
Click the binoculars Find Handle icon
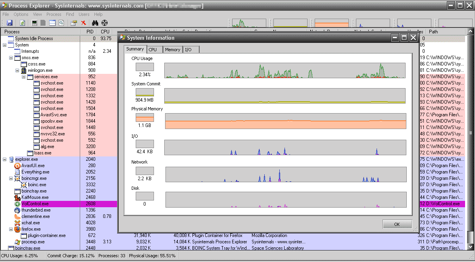tap(95, 23)
